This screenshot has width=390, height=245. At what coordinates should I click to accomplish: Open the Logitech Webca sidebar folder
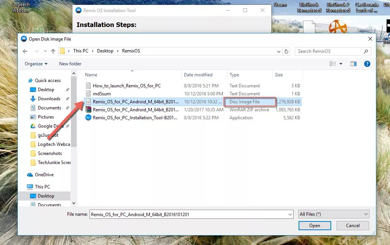54,144
